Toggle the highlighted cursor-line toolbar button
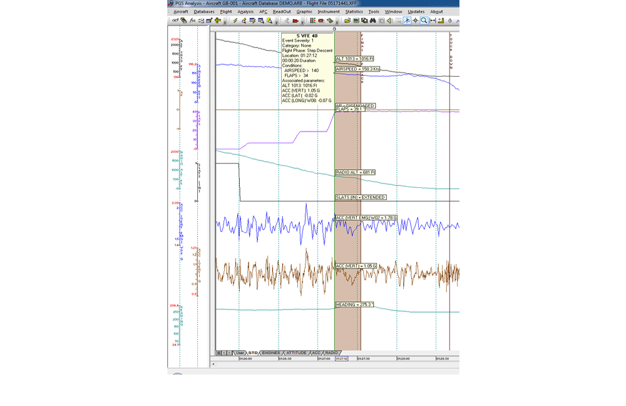626x406 pixels. coord(407,21)
